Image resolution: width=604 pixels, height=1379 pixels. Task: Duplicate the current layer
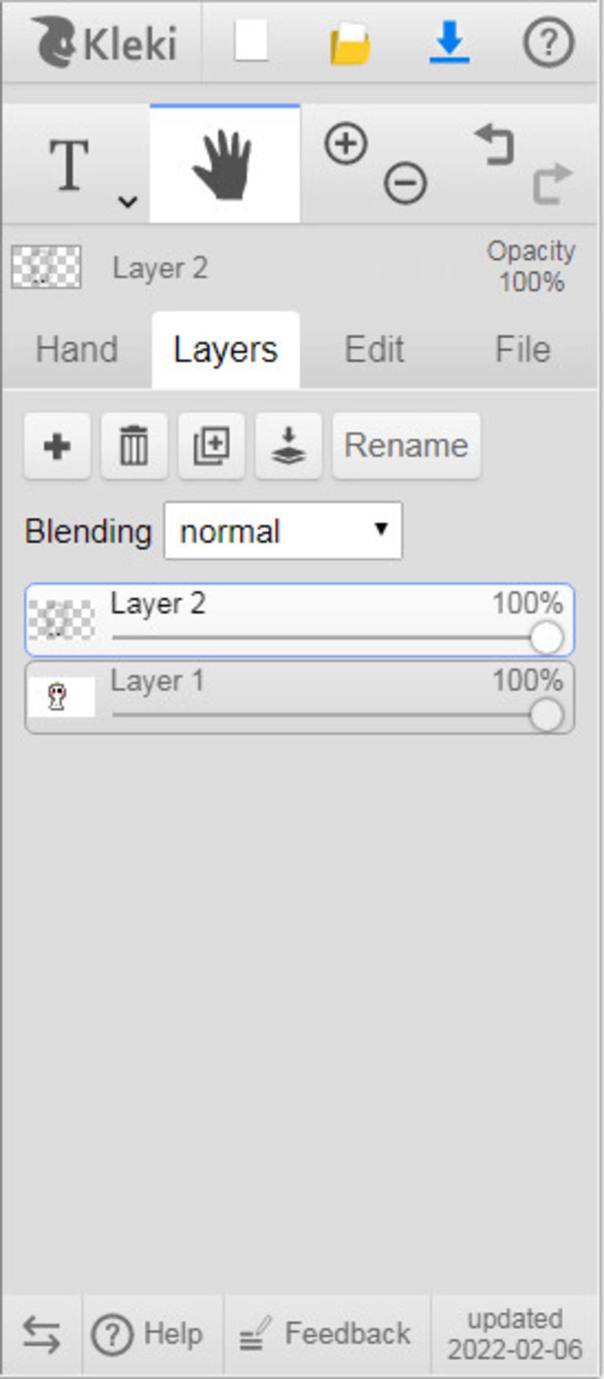tap(211, 446)
